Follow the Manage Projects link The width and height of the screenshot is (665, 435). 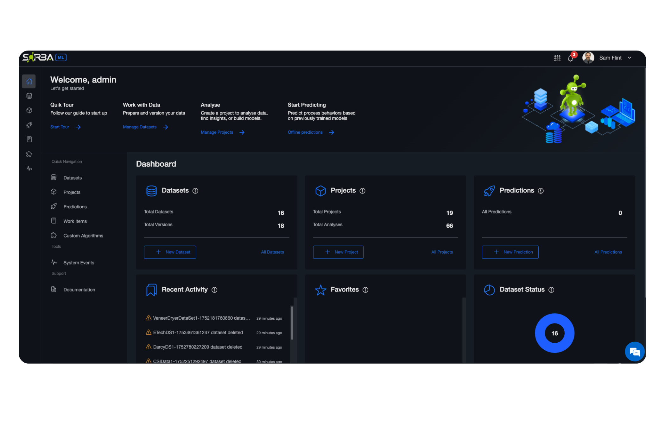(x=217, y=132)
